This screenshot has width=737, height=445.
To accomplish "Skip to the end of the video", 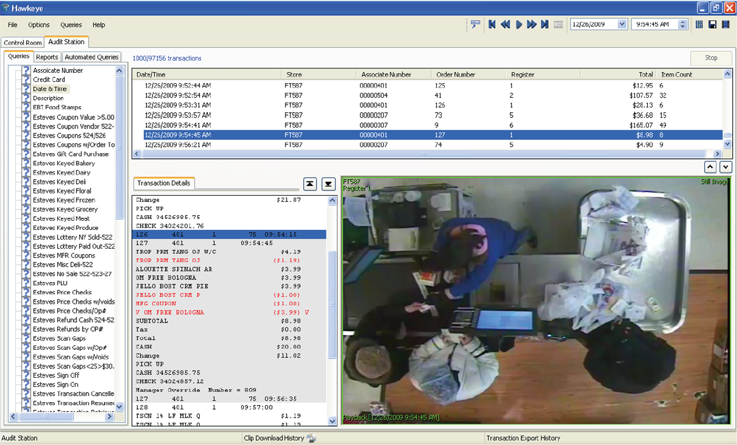I will pyautogui.click(x=545, y=24).
